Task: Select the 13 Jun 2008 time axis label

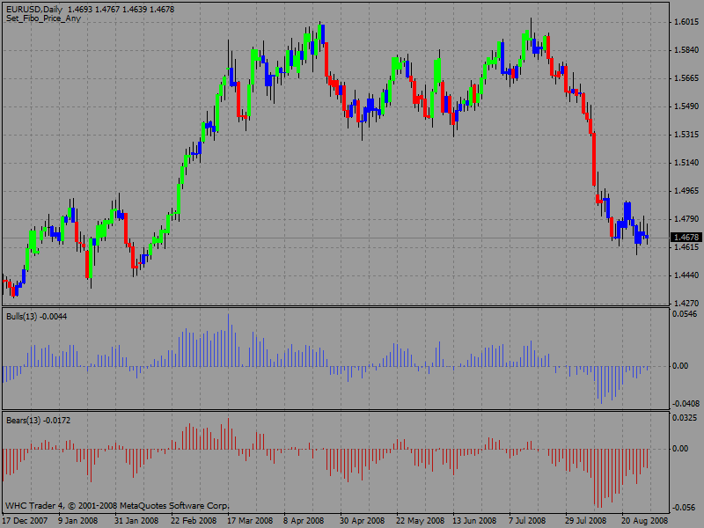Action: [x=474, y=521]
